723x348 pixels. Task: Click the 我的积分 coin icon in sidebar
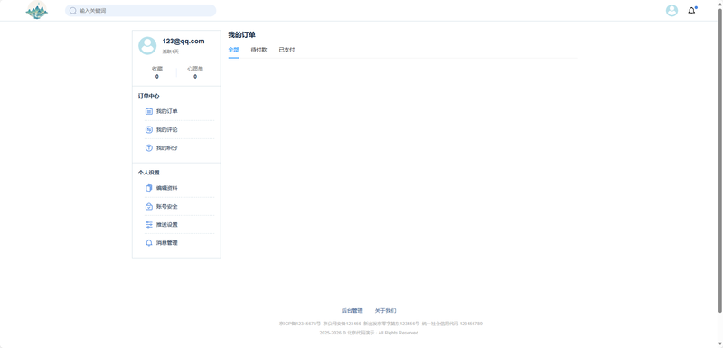(149, 148)
